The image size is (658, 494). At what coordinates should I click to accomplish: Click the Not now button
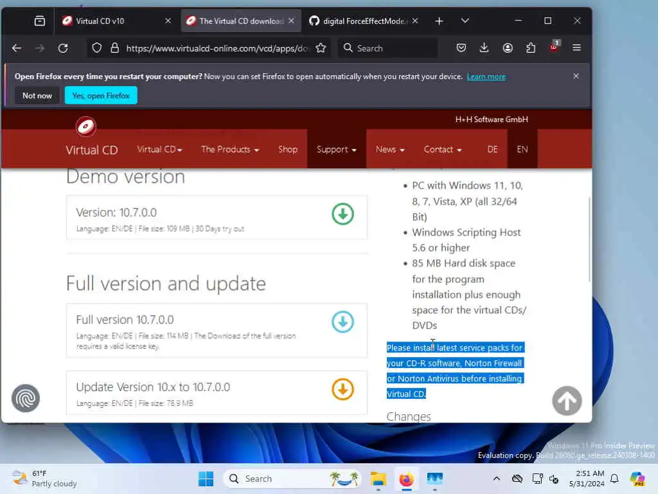(37, 96)
